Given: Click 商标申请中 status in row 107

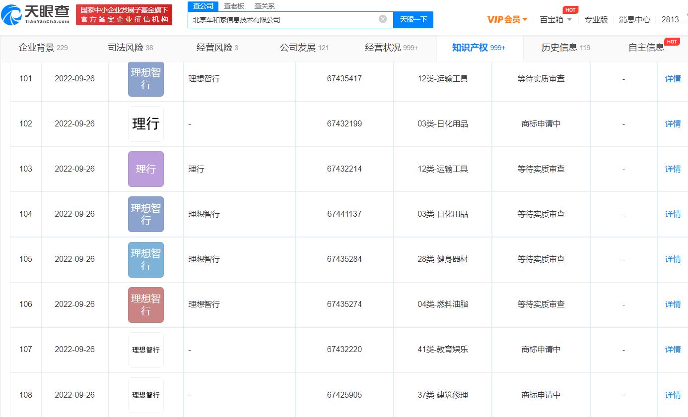Looking at the screenshot, I should 541,350.
